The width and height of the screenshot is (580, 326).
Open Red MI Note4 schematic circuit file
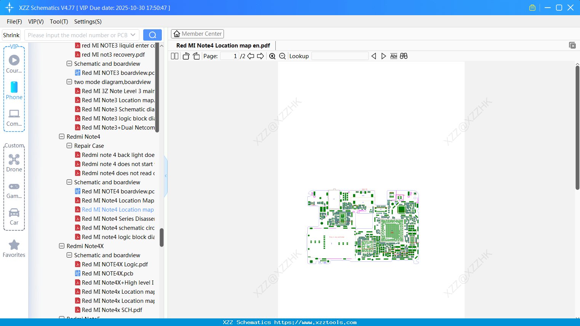[x=115, y=228]
